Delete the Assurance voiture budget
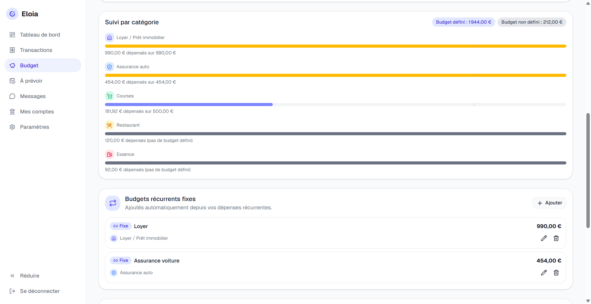The image size is (591, 304). tap(556, 273)
